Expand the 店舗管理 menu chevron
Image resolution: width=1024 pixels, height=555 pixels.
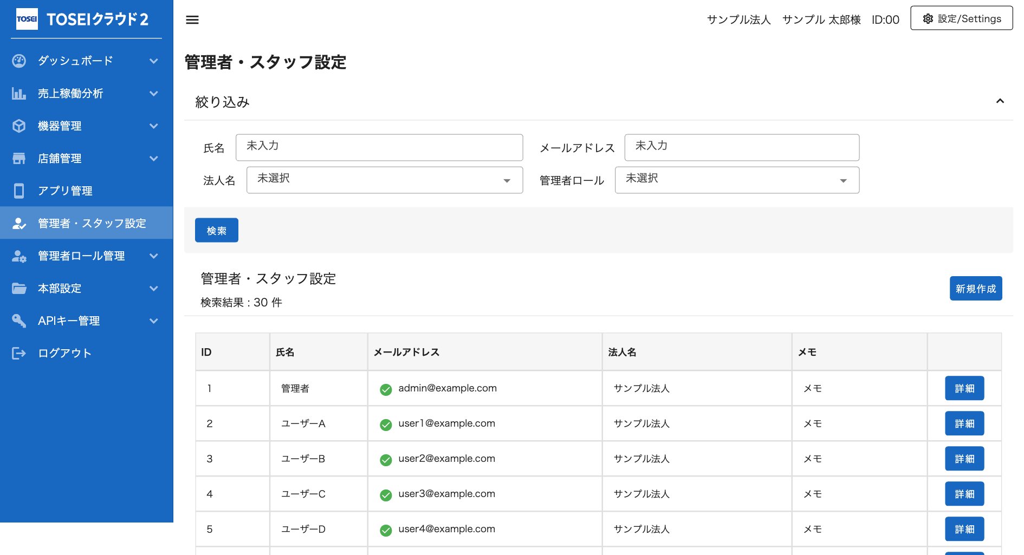point(154,158)
